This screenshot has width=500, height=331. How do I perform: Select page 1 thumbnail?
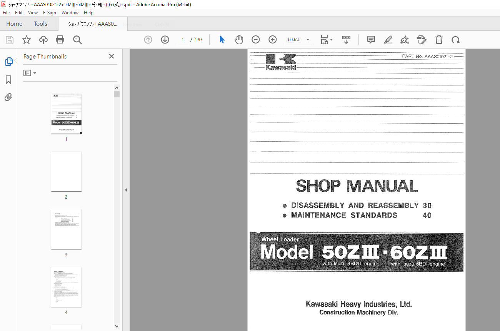click(x=66, y=114)
